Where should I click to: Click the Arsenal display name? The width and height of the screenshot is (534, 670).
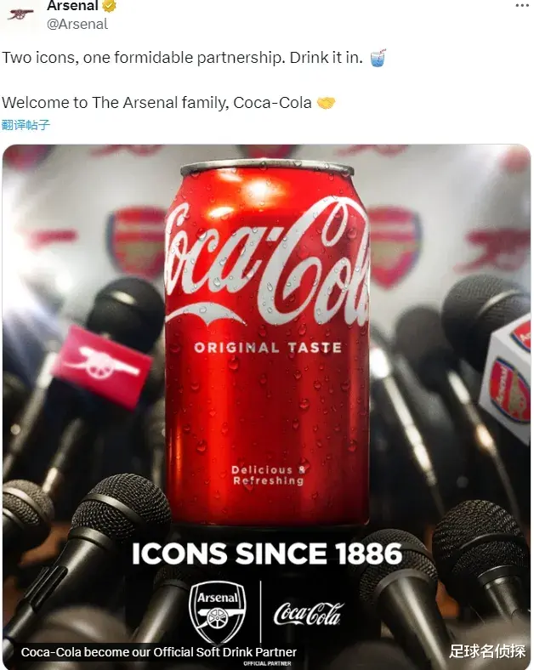72,6
